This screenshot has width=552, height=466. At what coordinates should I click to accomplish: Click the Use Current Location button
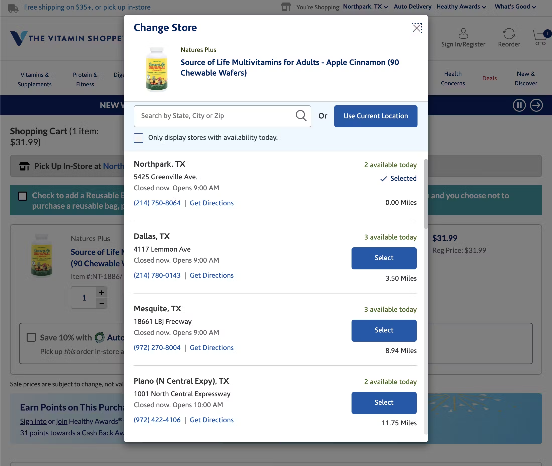(375, 116)
